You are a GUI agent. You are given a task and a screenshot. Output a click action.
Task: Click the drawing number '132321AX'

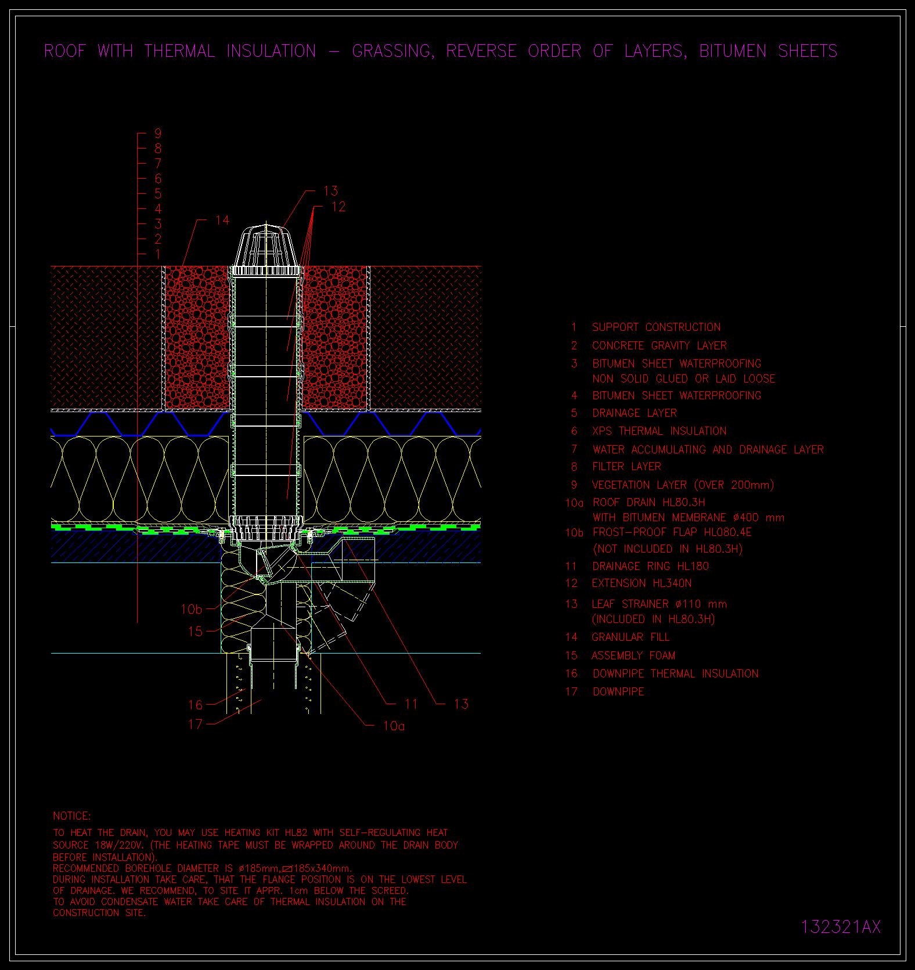[x=841, y=926]
